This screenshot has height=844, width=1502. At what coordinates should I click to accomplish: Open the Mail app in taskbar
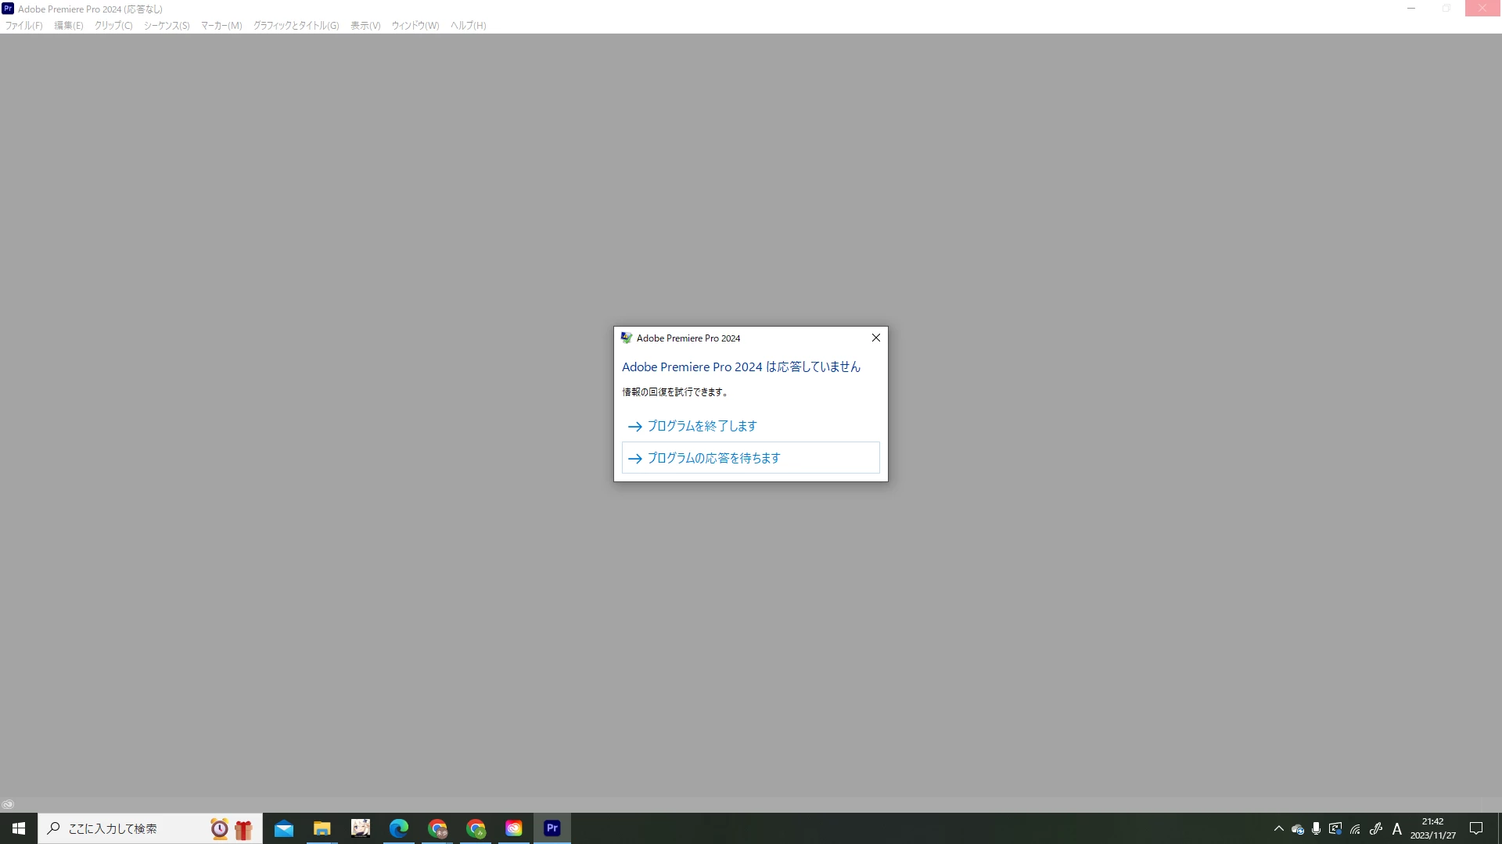pos(284,828)
